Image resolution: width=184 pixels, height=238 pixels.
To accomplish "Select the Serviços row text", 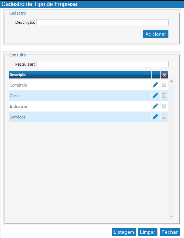I will 17,117.
